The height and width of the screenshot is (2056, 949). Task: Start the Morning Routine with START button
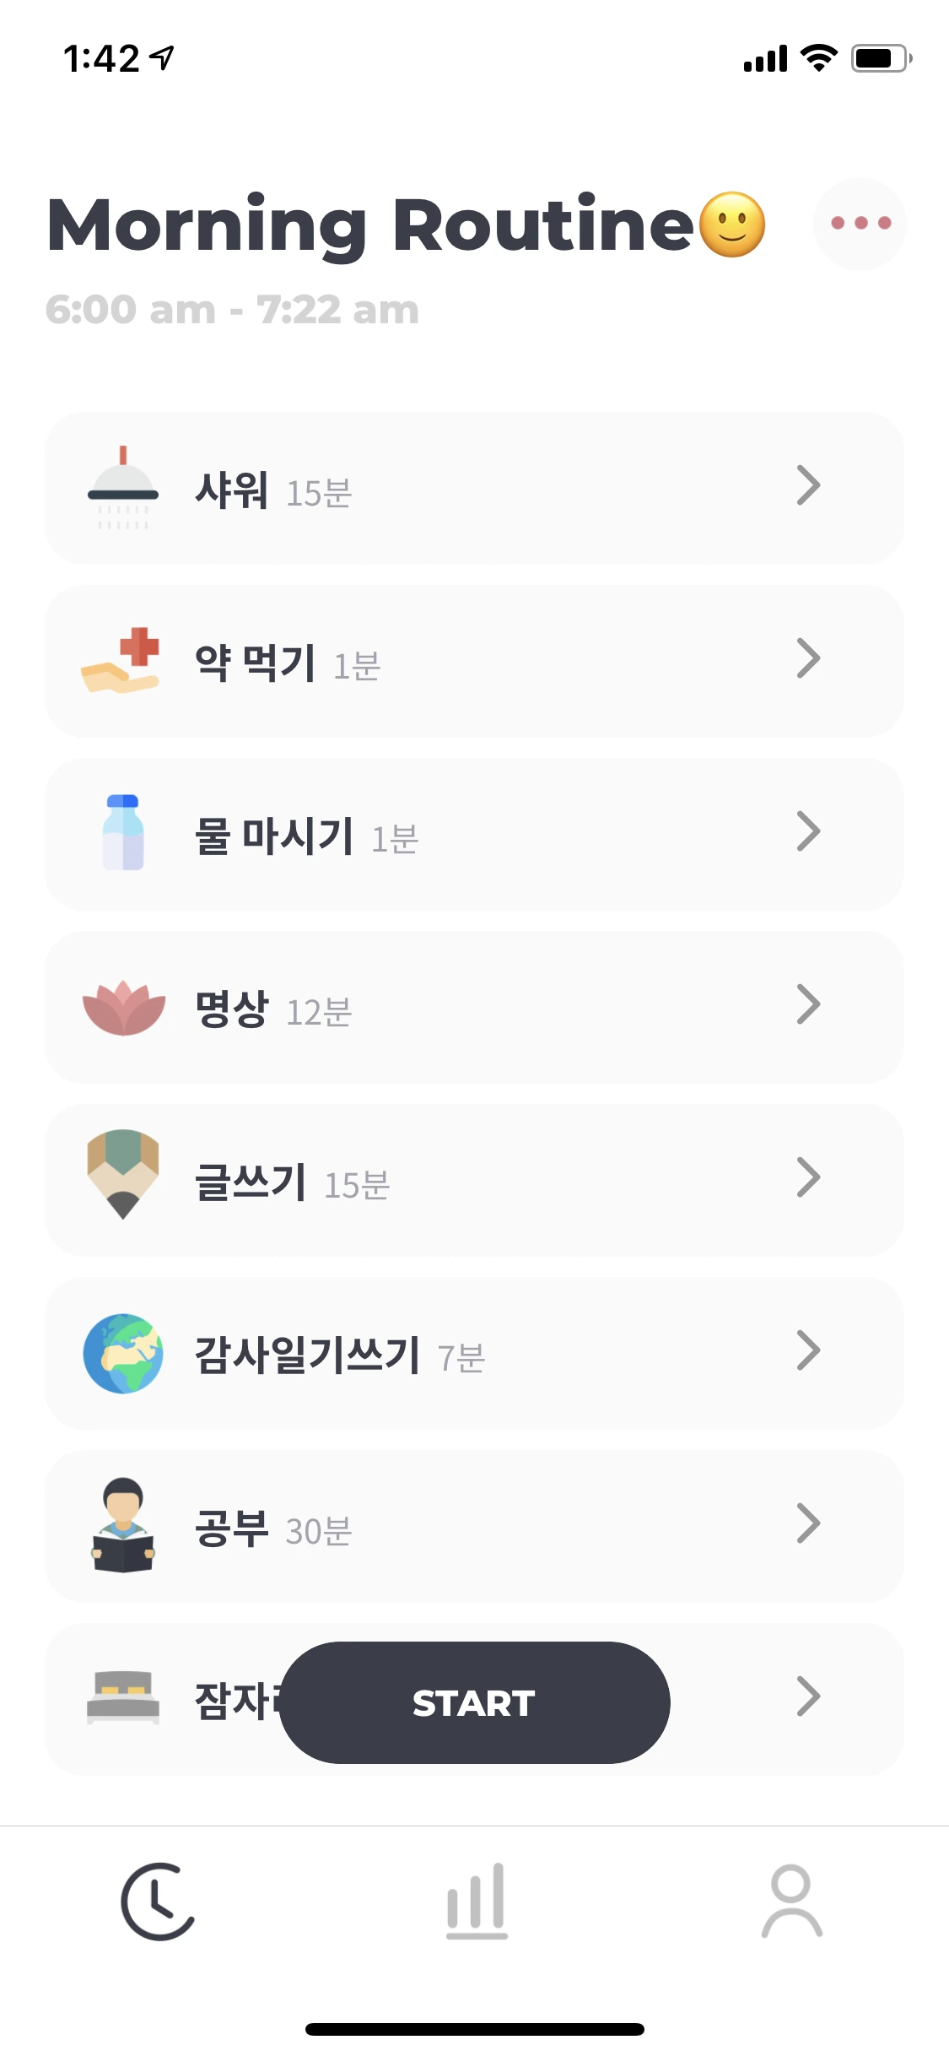click(x=474, y=1702)
